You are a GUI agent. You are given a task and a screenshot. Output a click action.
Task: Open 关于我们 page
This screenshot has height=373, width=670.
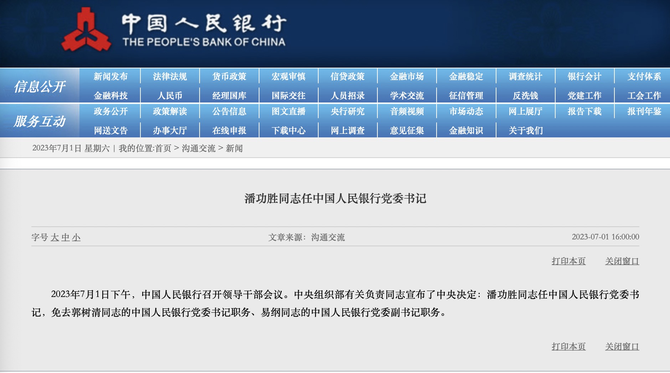click(525, 131)
